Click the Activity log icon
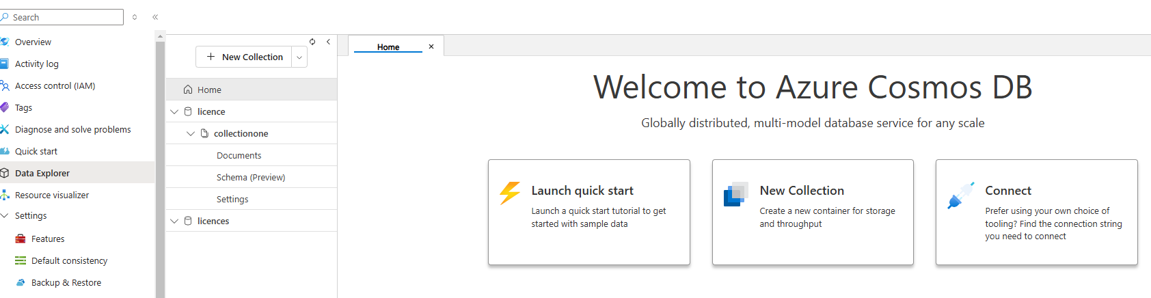The height and width of the screenshot is (298, 1151). tap(4, 64)
